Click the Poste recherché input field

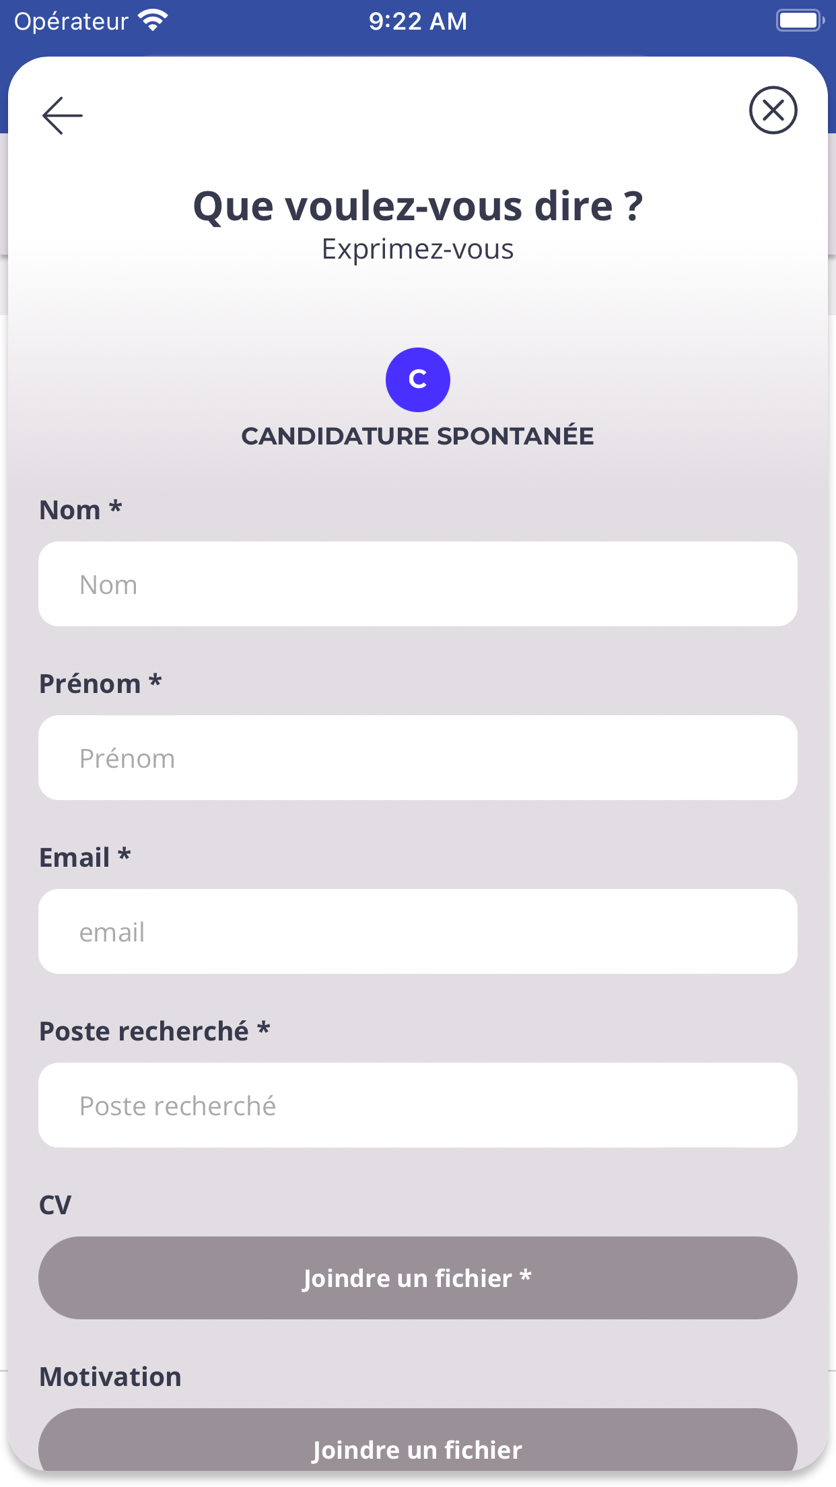pos(418,1105)
